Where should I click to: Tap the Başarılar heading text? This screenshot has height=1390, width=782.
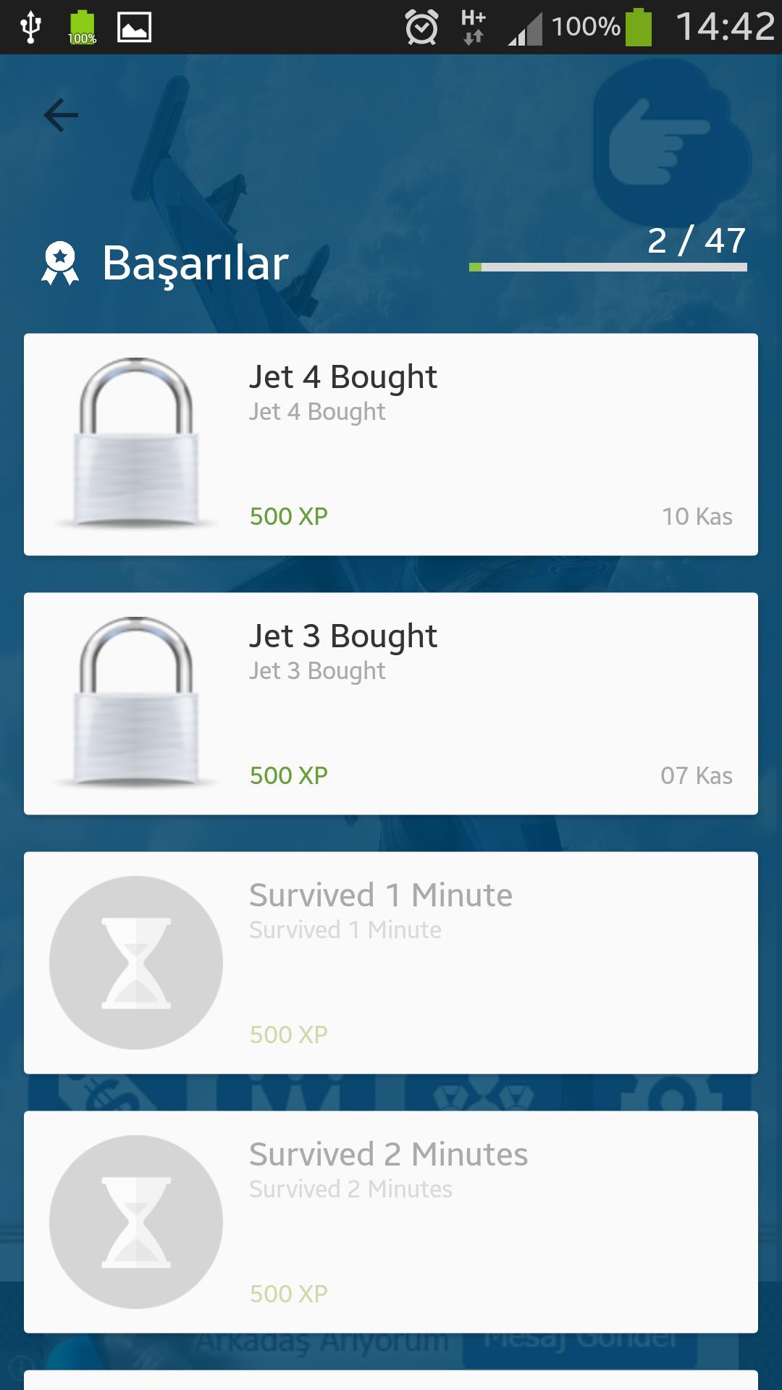[195, 263]
